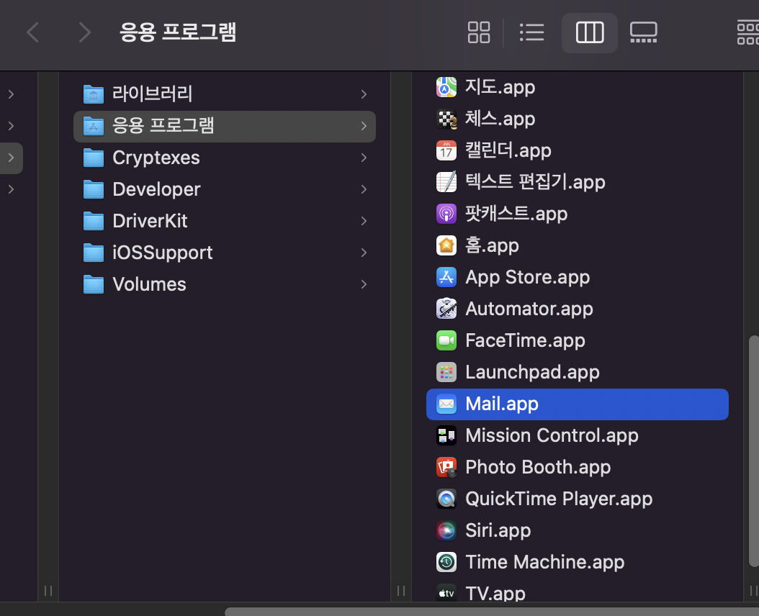
Task: Select the FaceTime.app file name
Action: (x=525, y=340)
